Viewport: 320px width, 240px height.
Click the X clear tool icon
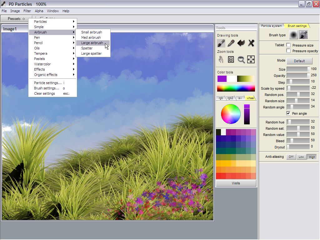pos(251,43)
